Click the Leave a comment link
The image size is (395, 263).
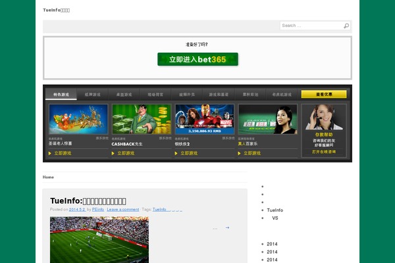pyautogui.click(x=123, y=209)
